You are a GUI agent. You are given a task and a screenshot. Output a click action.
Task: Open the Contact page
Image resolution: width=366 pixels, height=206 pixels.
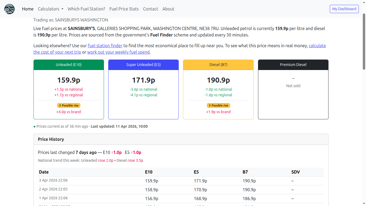tap(151, 9)
